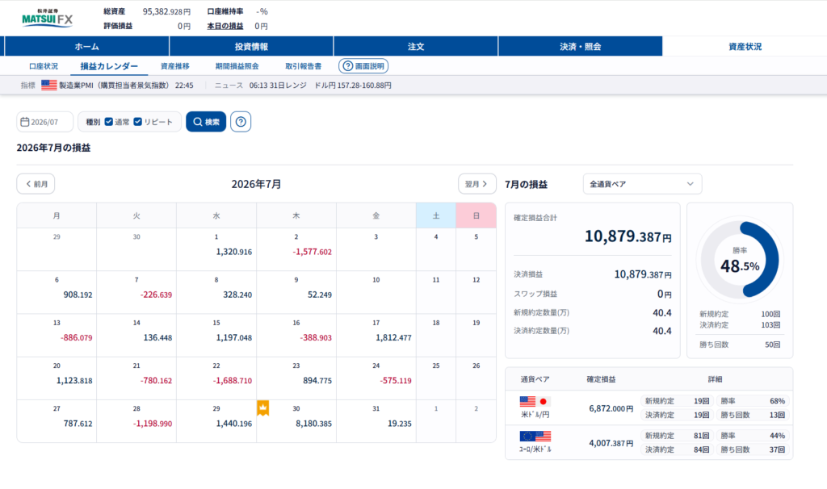Click July 6 profit 908.192
827x489 pixels.
pyautogui.click(x=78, y=295)
